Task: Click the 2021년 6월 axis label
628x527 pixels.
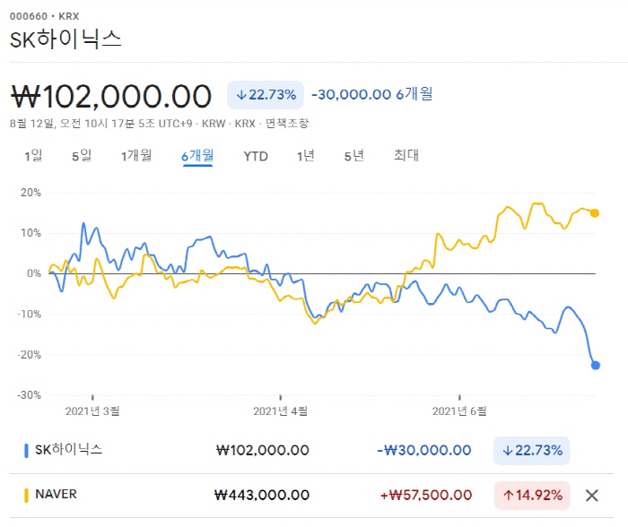Action: click(x=459, y=411)
